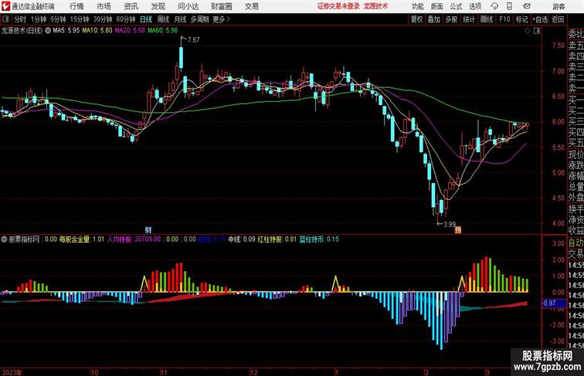This screenshot has width=584, height=376.
Task: Open the 资讯 menu
Action: pyautogui.click(x=131, y=6)
